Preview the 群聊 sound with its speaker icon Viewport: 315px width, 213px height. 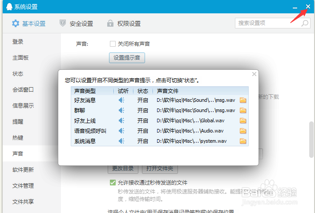pos(121,110)
